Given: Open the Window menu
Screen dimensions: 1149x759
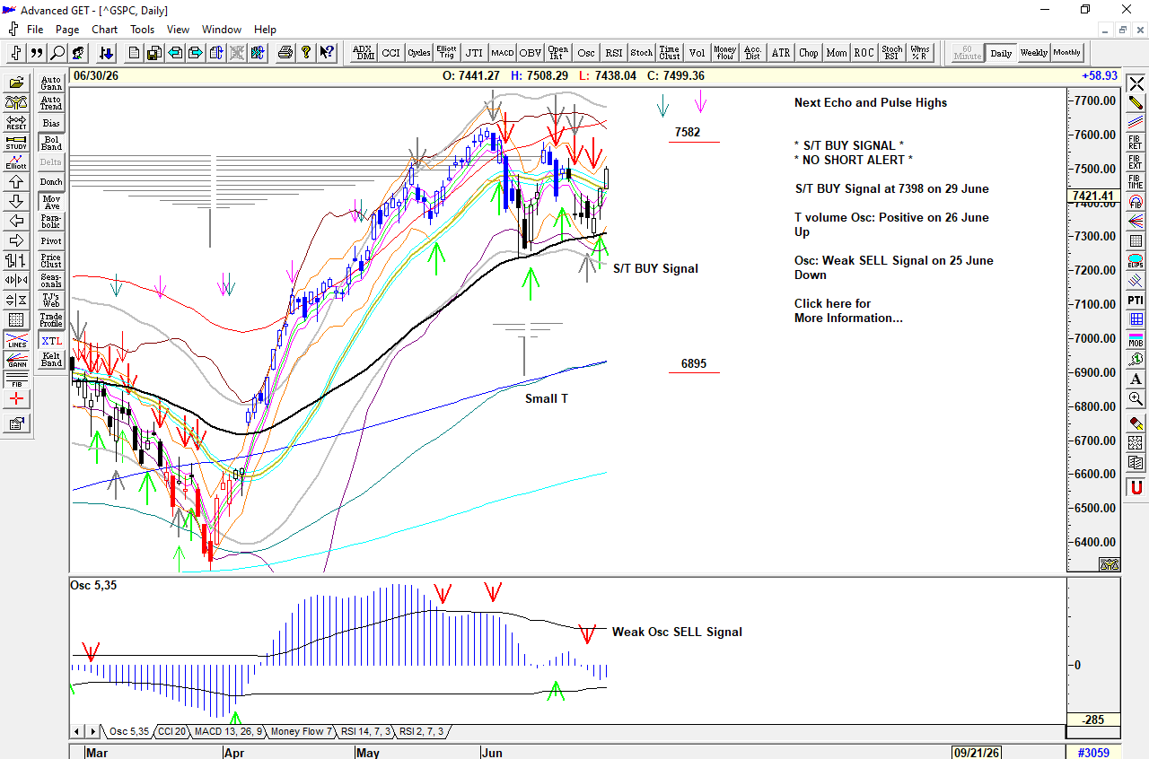Looking at the screenshot, I should (x=222, y=30).
